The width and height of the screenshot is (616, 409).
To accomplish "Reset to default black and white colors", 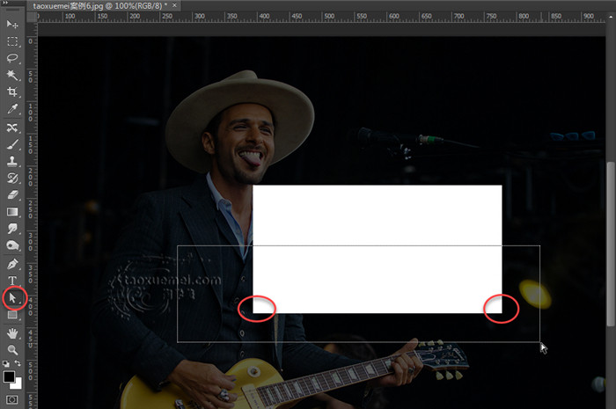I will (5, 363).
